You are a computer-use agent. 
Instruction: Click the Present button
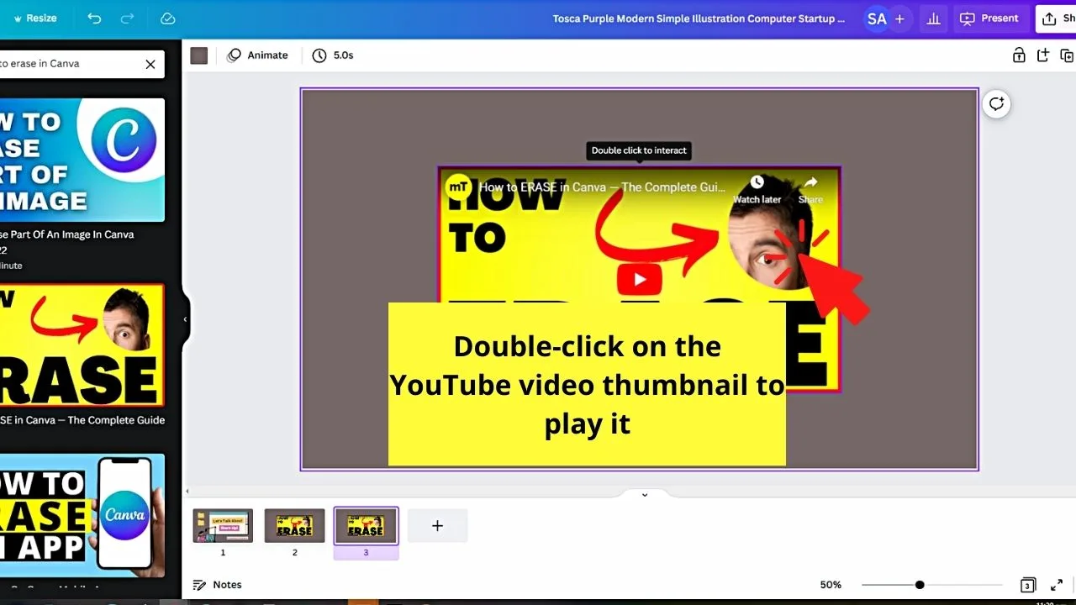[x=989, y=18]
